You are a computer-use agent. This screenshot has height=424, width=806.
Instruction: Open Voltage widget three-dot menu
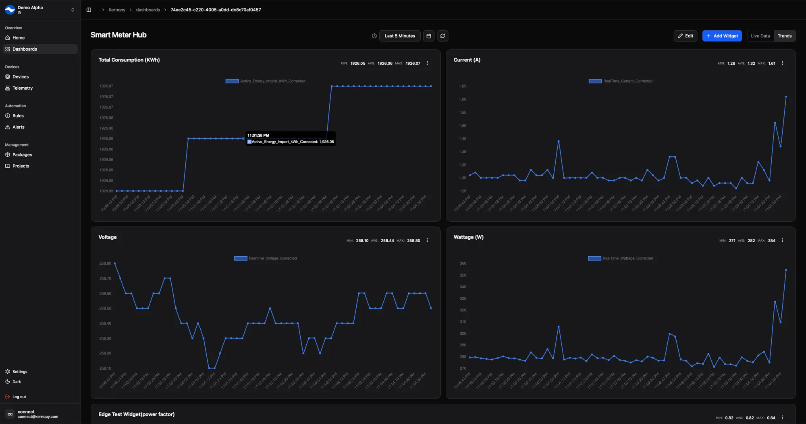pos(427,241)
